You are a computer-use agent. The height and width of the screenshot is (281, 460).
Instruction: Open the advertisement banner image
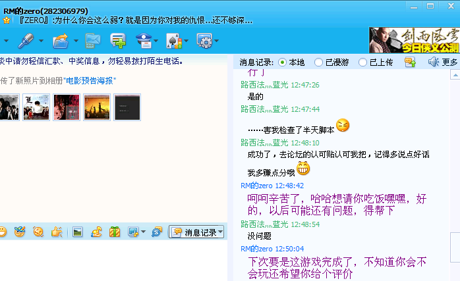coord(415,40)
